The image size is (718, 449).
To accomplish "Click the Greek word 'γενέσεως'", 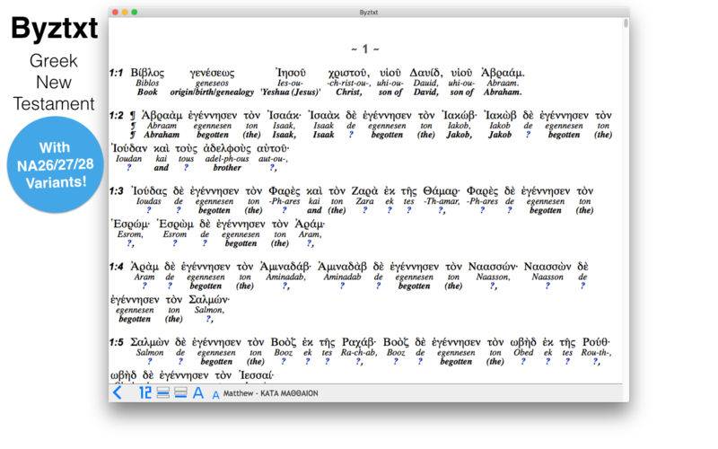I will pyautogui.click(x=212, y=74).
